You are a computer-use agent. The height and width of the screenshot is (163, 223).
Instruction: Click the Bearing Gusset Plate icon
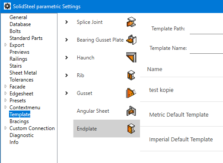point(131,40)
